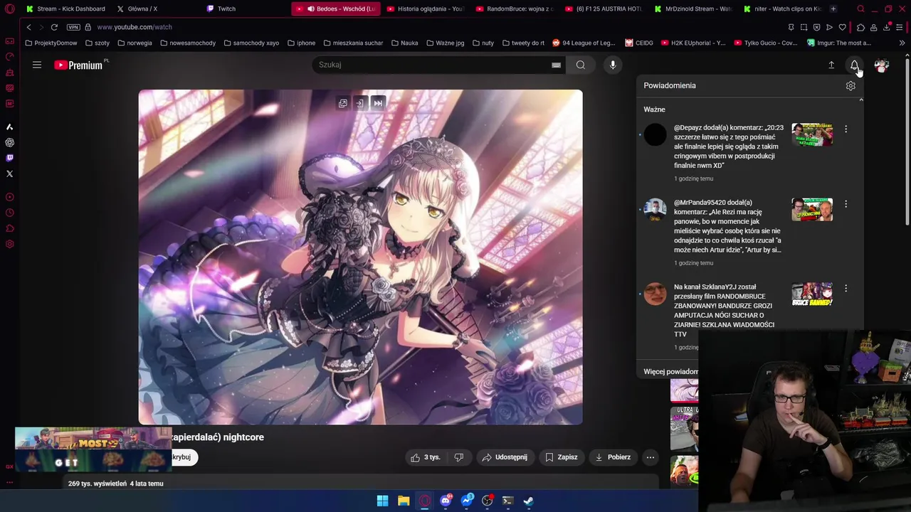Open ChatGPT icon in Opera sidebar

click(9, 142)
